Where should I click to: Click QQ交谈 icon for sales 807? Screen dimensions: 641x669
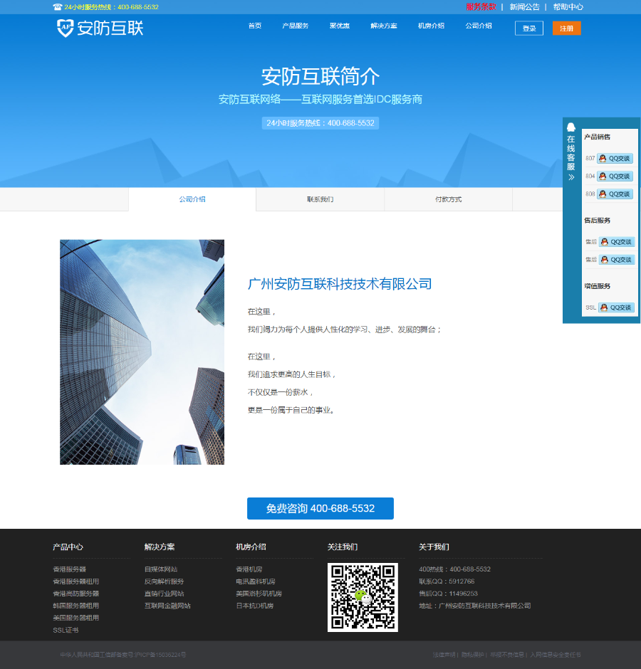(x=615, y=159)
